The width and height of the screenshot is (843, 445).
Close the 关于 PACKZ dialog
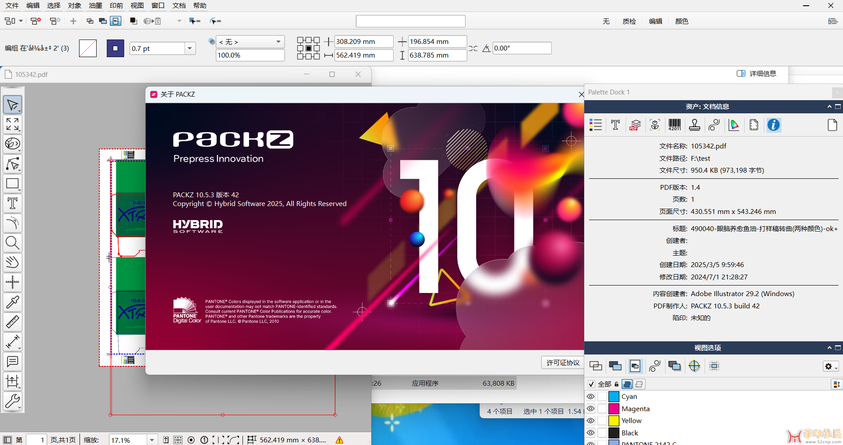[x=581, y=94]
